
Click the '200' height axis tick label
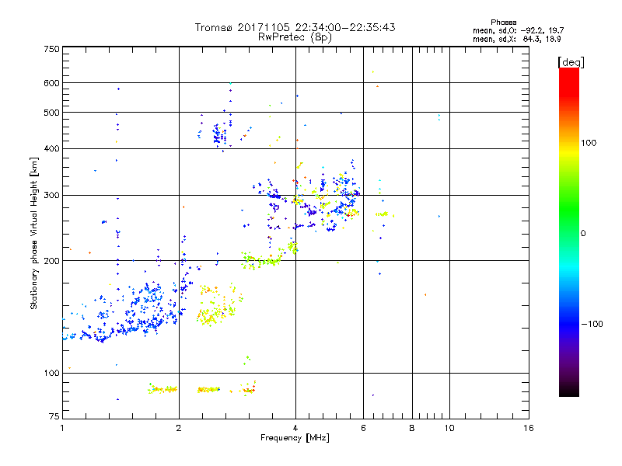pos(51,261)
